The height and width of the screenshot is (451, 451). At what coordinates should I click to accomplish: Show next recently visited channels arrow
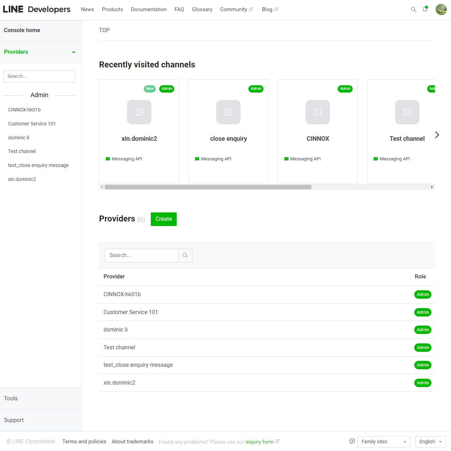tap(437, 135)
